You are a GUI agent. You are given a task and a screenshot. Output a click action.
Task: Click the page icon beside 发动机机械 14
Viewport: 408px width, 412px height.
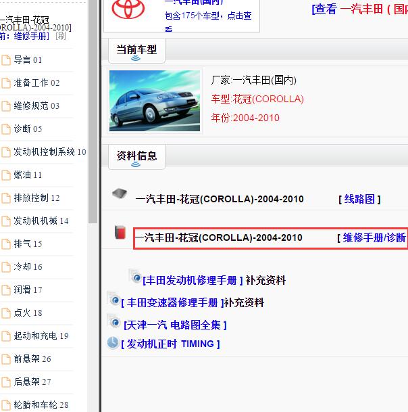[x=6, y=221]
